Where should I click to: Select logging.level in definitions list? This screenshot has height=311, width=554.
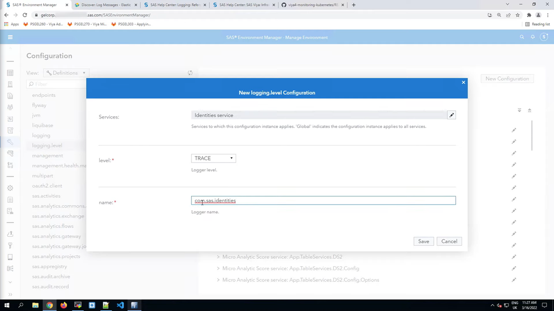point(47,146)
